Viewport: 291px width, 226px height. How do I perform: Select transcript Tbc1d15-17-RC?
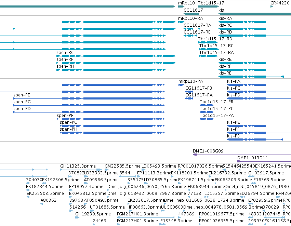[216, 46]
